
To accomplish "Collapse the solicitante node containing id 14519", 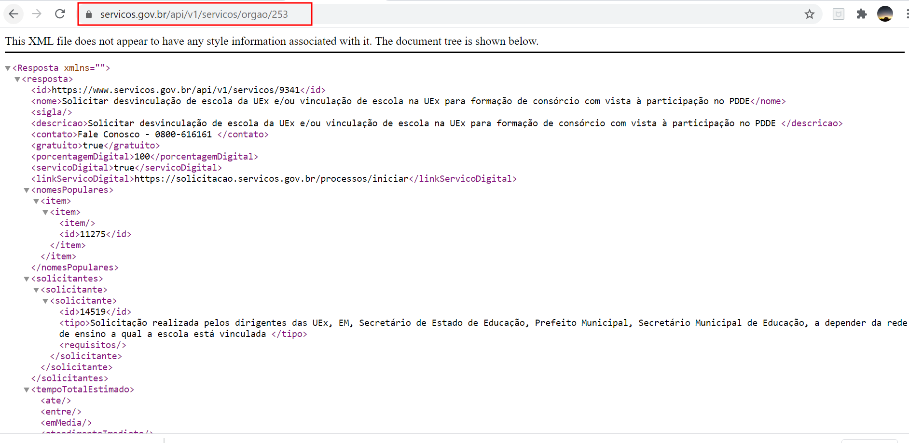I will coord(45,301).
